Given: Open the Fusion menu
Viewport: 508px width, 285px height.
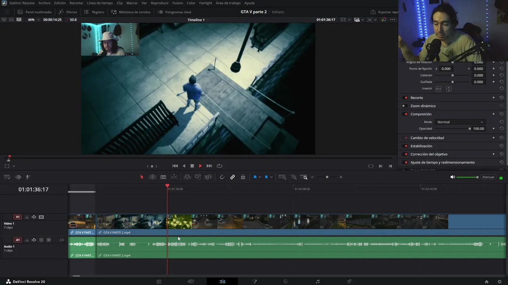Looking at the screenshot, I should 178,3.
